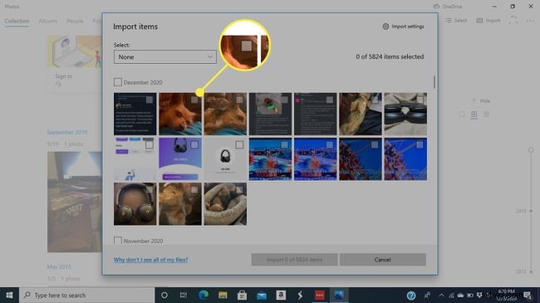Select the orange dog face thumbnail
This screenshot has width=540, height=303.
tap(180, 114)
